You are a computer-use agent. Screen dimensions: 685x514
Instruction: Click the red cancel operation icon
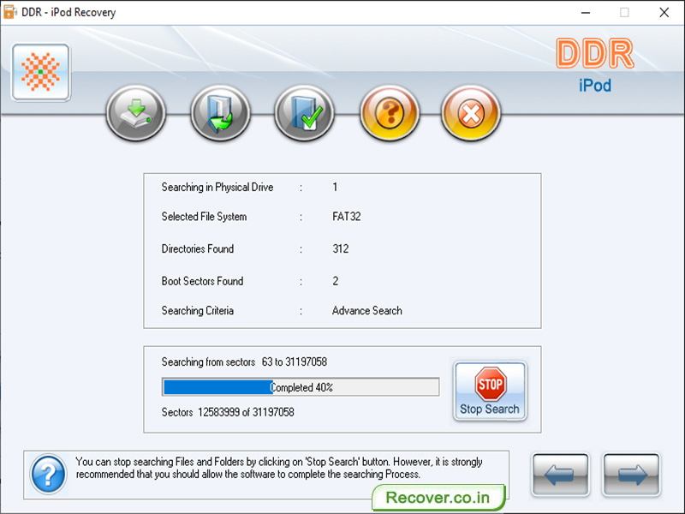470,112
